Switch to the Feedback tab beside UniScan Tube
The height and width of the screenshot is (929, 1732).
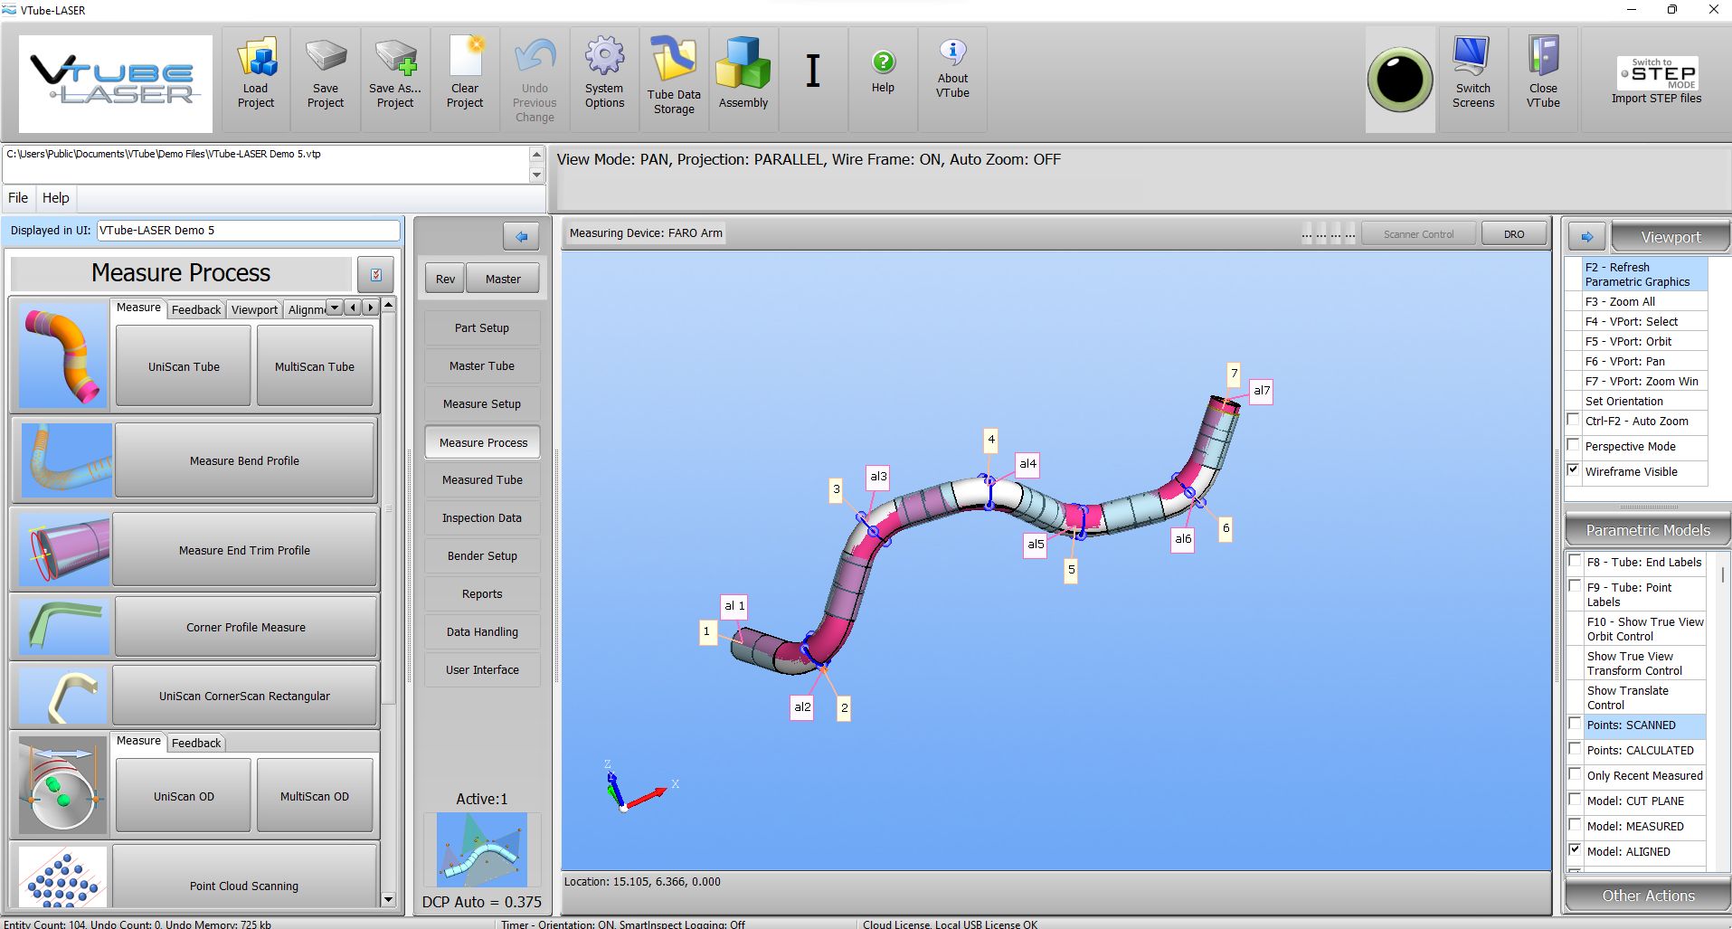[x=196, y=309]
